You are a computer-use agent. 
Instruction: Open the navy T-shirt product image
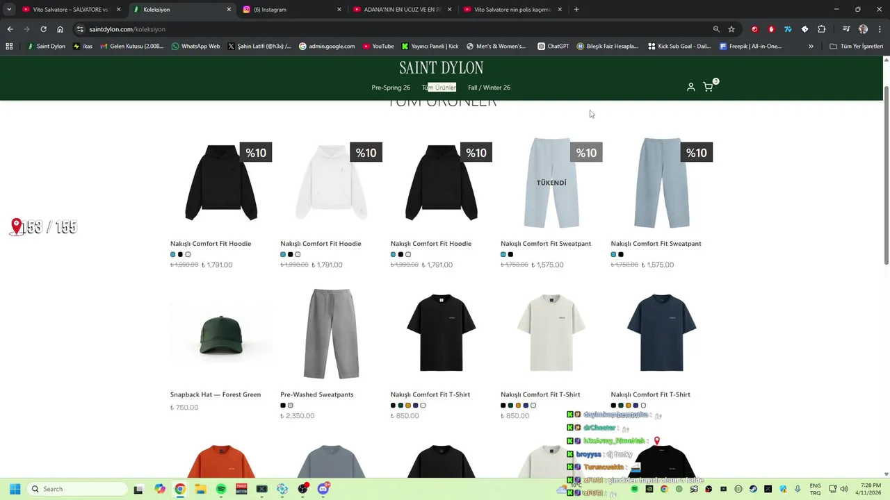pyautogui.click(x=661, y=333)
